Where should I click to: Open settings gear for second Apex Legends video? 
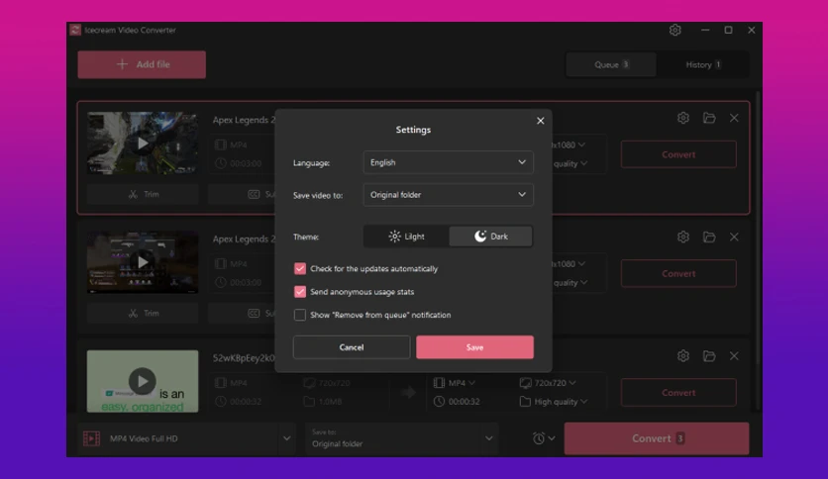682,237
